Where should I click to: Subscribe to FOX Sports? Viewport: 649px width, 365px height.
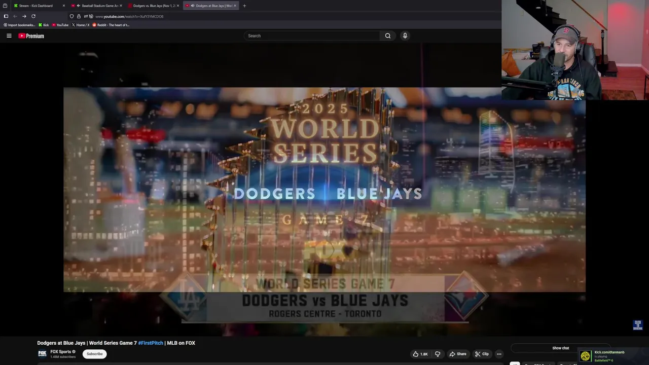pos(94,354)
